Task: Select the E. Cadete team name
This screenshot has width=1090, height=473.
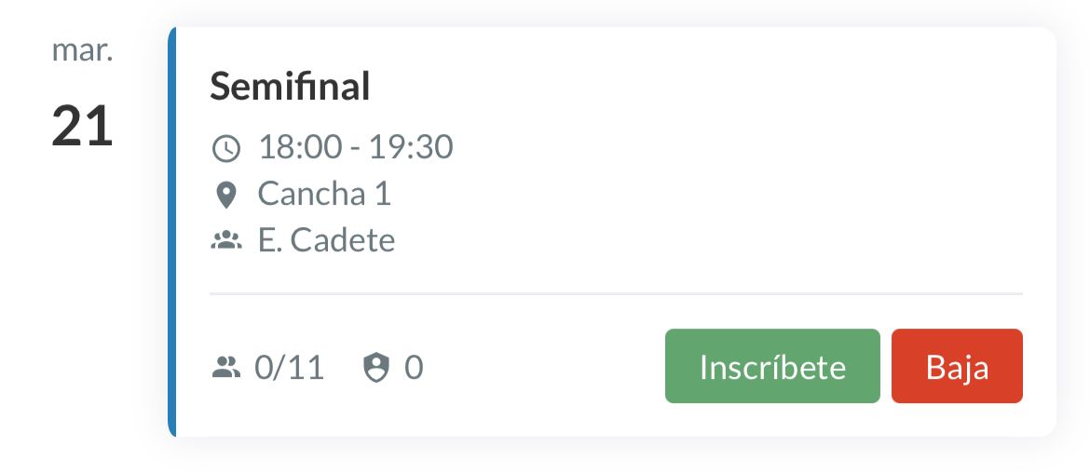Action: [326, 240]
